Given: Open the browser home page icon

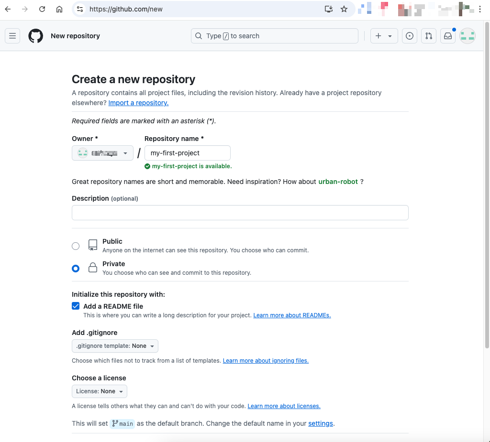Looking at the screenshot, I should pos(59,9).
